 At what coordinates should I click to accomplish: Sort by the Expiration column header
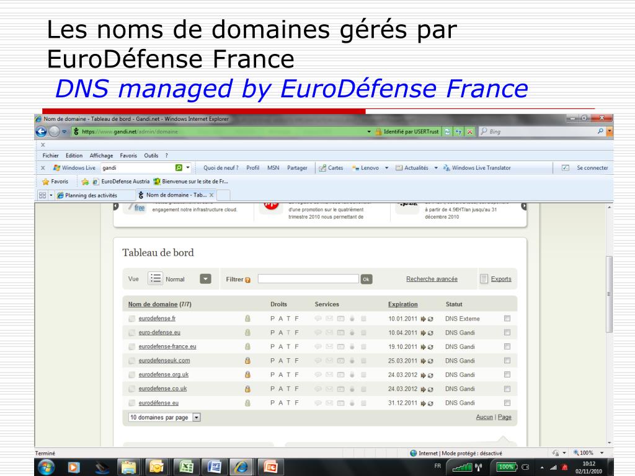click(402, 304)
